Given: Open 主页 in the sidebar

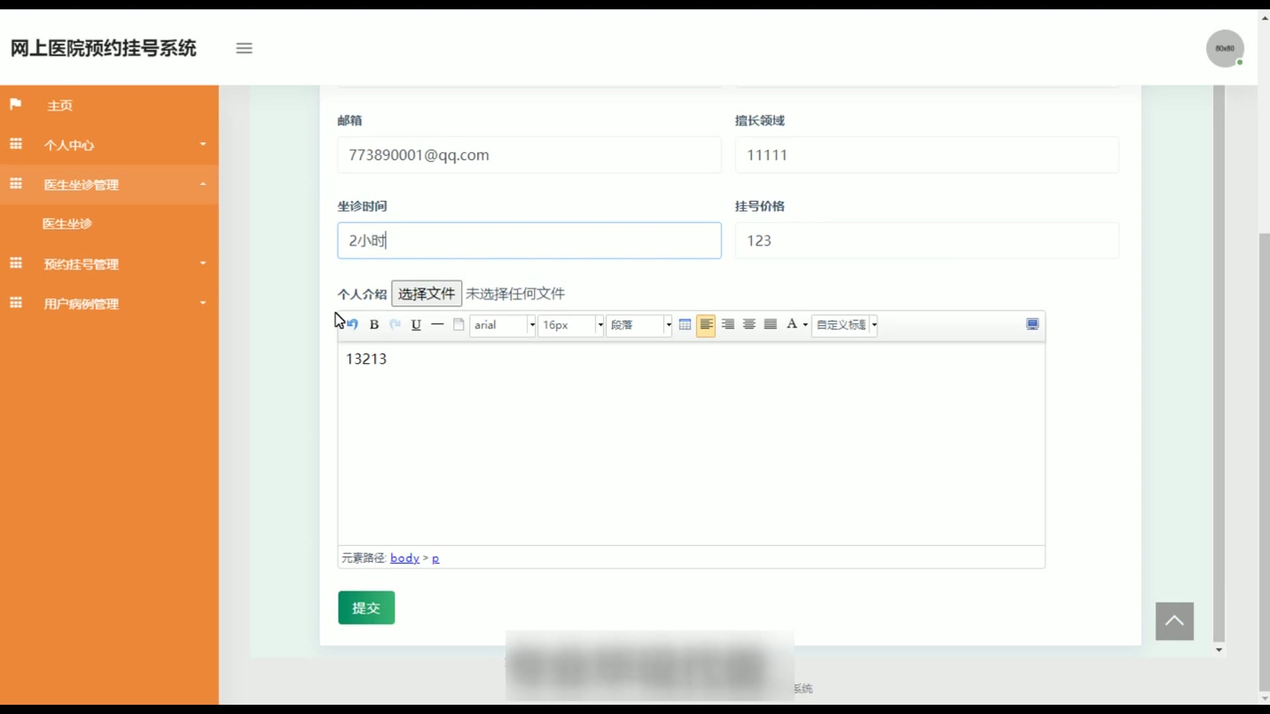Looking at the screenshot, I should [60, 106].
